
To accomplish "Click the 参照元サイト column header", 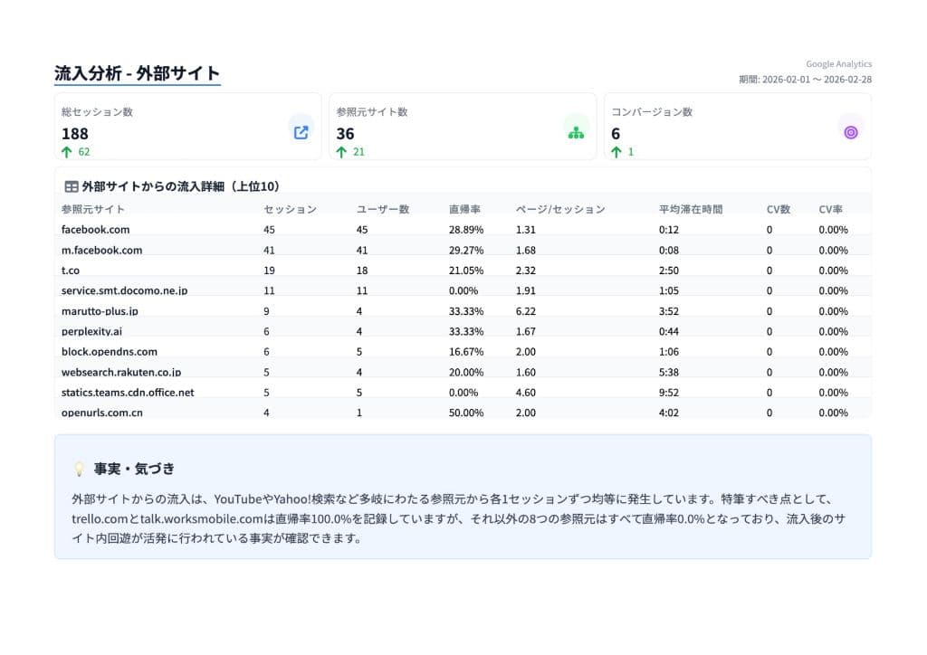I will point(91,209).
